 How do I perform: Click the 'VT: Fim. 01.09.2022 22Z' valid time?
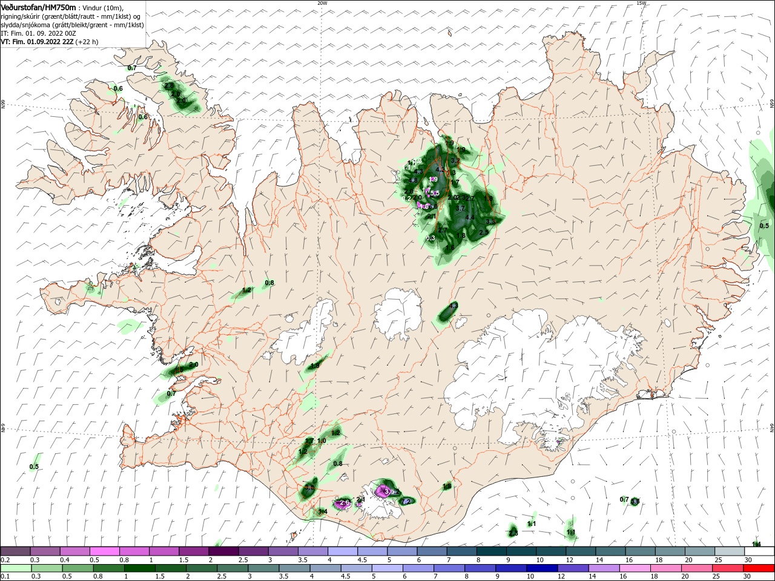pos(38,42)
